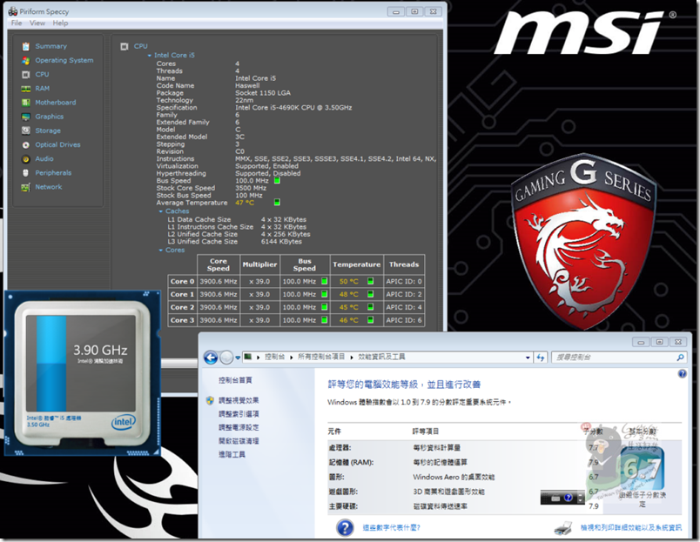700x542 pixels.
Task: Click the shield icon beside 調整視覺效果
Action: tap(210, 400)
